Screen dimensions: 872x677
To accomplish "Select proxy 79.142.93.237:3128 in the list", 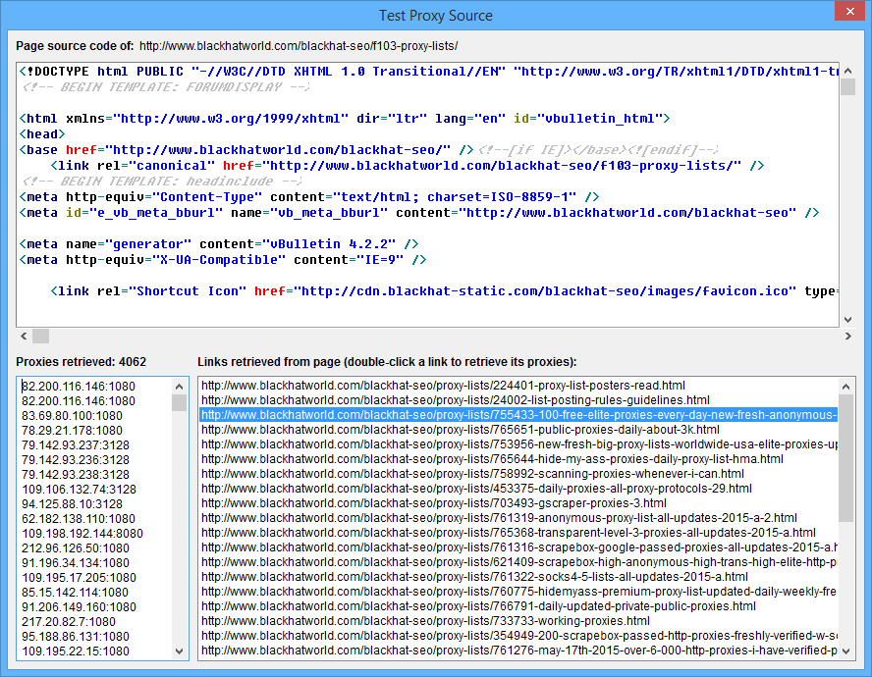I will pyautogui.click(x=76, y=444).
